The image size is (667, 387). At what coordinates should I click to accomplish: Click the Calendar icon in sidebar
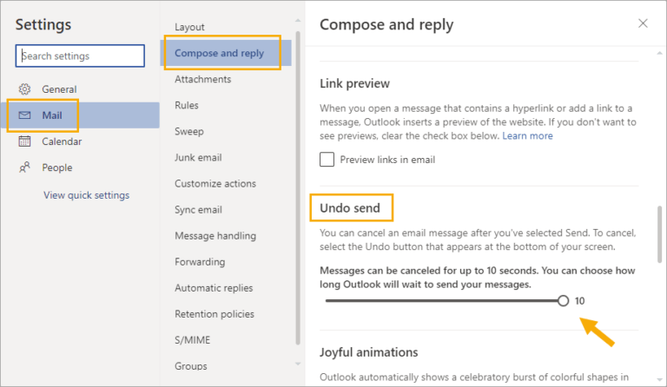pos(24,141)
